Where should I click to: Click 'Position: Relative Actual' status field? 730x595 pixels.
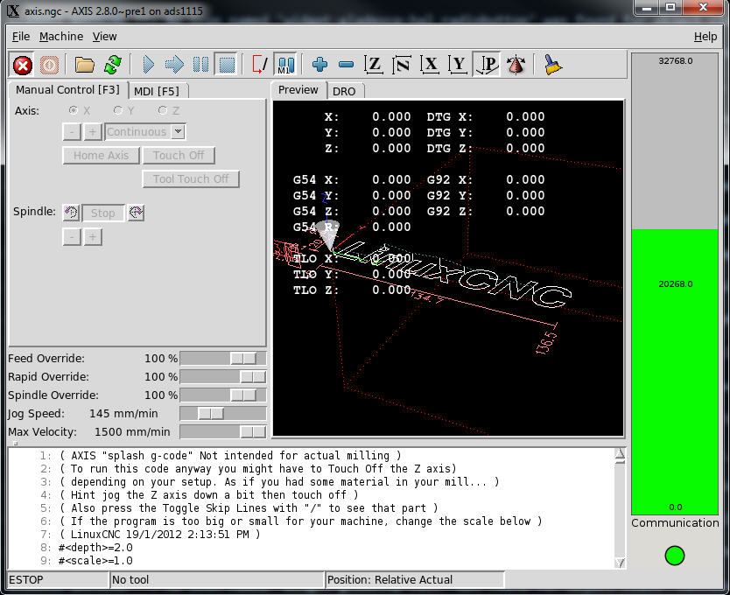point(415,580)
